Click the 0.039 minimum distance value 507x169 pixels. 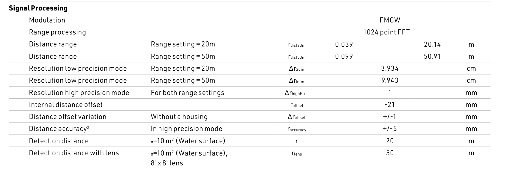pyautogui.click(x=344, y=44)
